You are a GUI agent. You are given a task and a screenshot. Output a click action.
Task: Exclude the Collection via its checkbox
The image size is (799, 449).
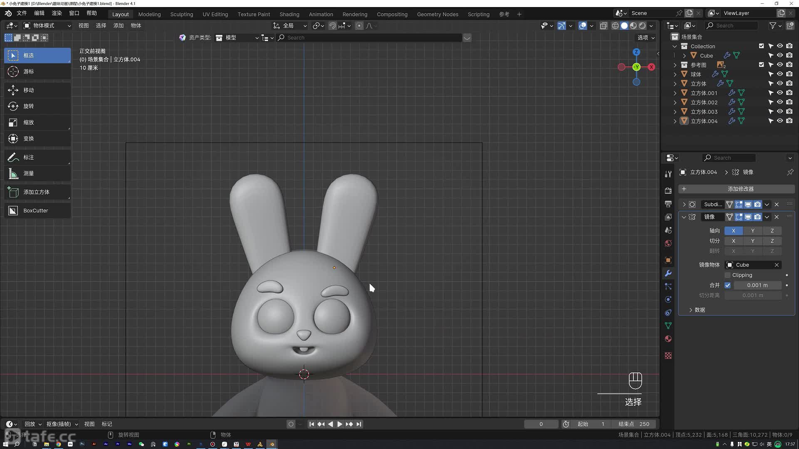[x=761, y=46]
